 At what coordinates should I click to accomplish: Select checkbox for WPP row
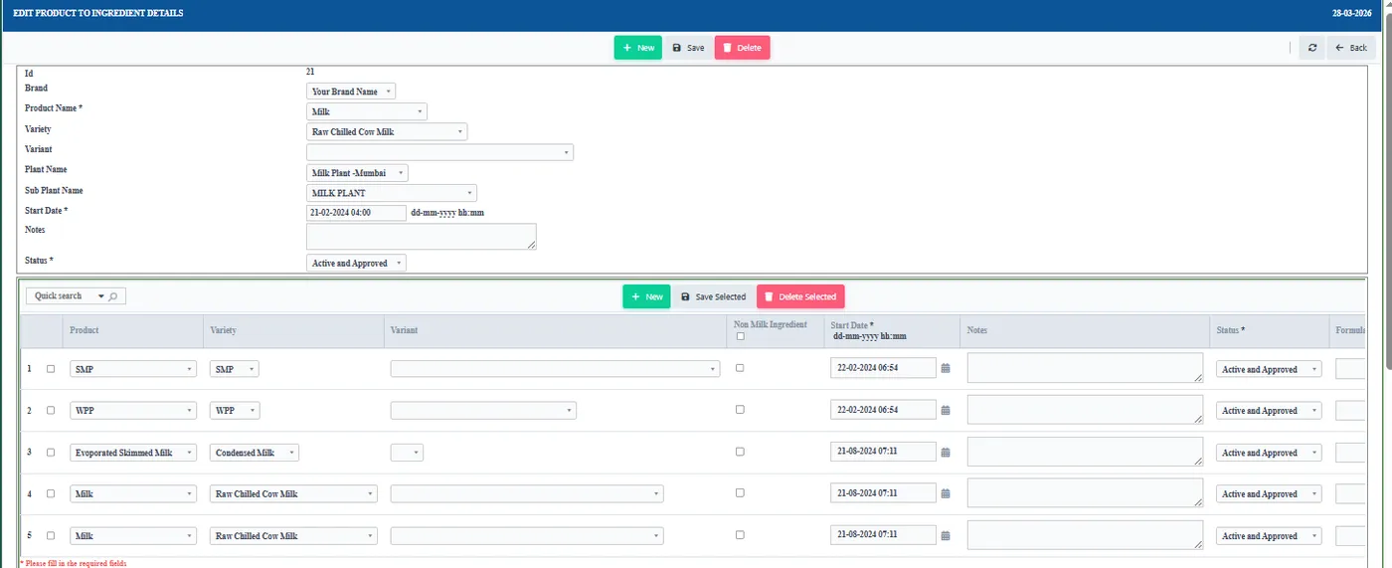tap(51, 411)
